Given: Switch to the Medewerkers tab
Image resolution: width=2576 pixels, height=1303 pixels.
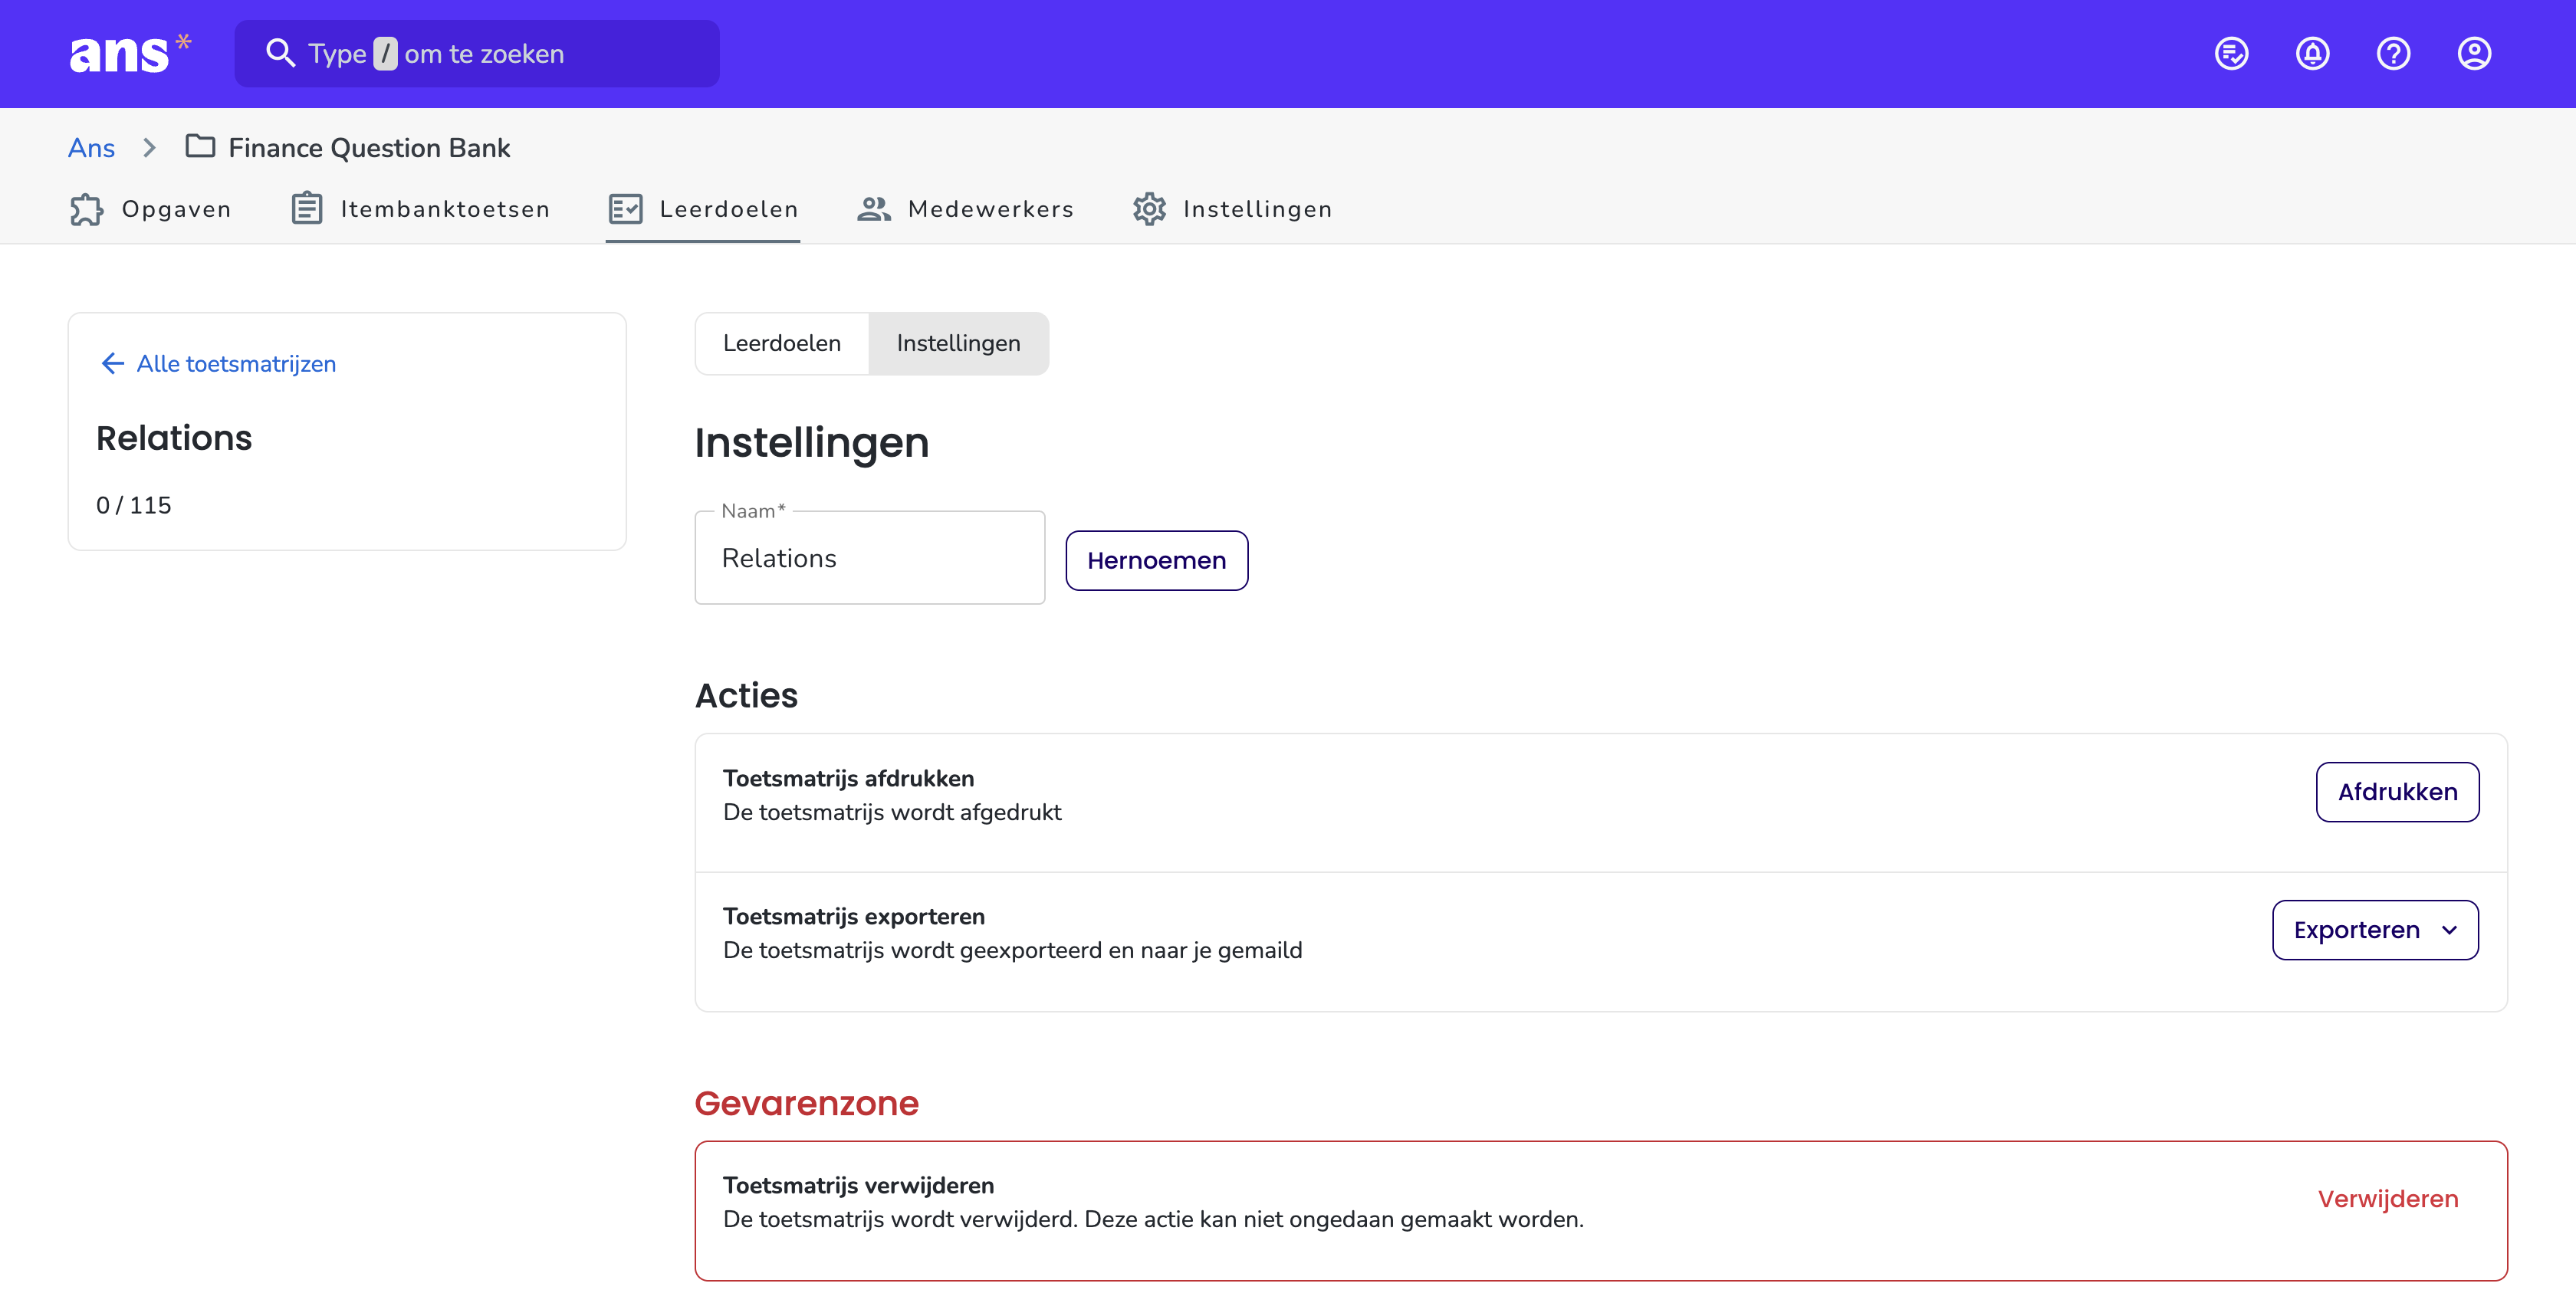Looking at the screenshot, I should [965, 209].
